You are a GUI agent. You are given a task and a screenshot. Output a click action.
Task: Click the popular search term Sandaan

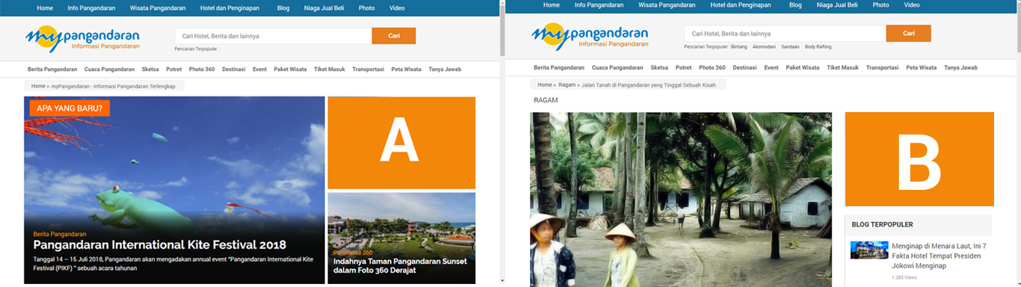[790, 47]
